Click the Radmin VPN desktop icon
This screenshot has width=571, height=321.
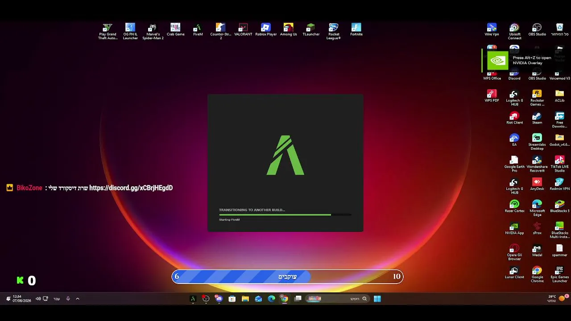click(559, 184)
